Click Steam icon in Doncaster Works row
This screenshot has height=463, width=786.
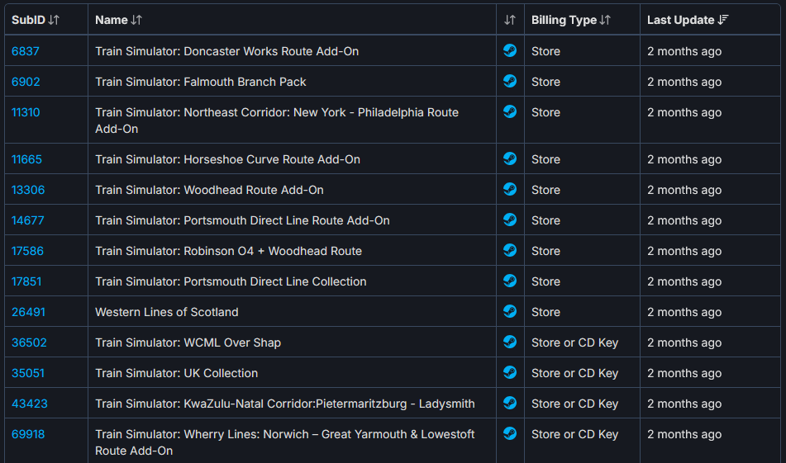pyautogui.click(x=510, y=50)
